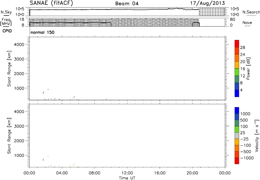
Task: Pick the light green 12–16 dB Power segment
Action: coord(237,72)
